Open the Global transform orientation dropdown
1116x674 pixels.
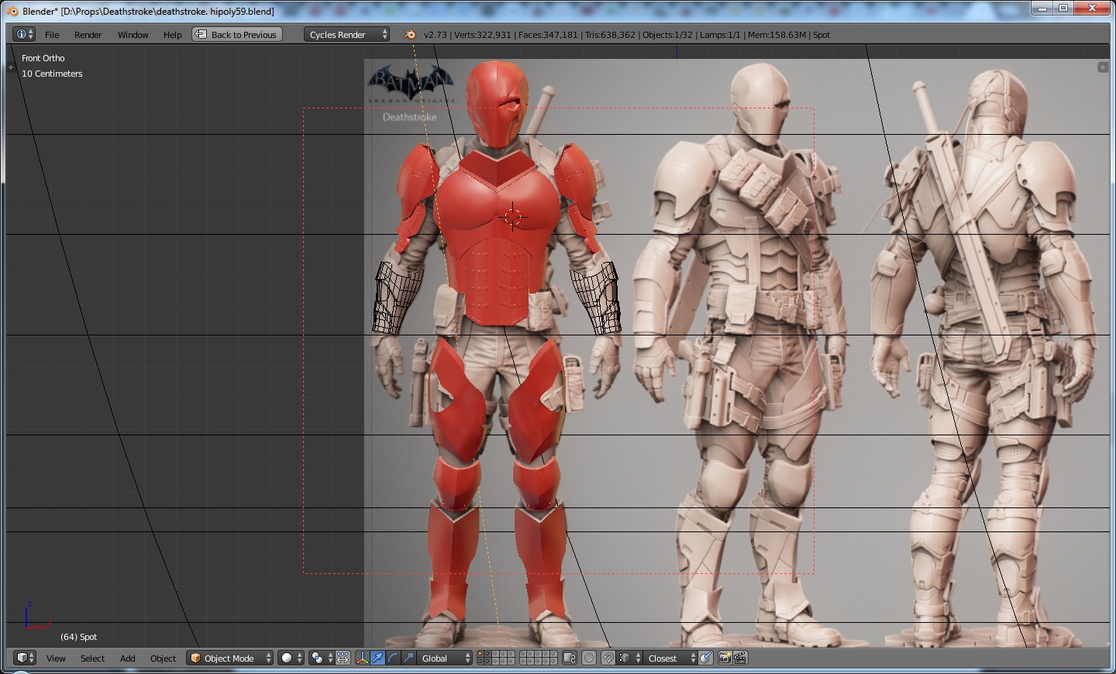pyautogui.click(x=445, y=658)
